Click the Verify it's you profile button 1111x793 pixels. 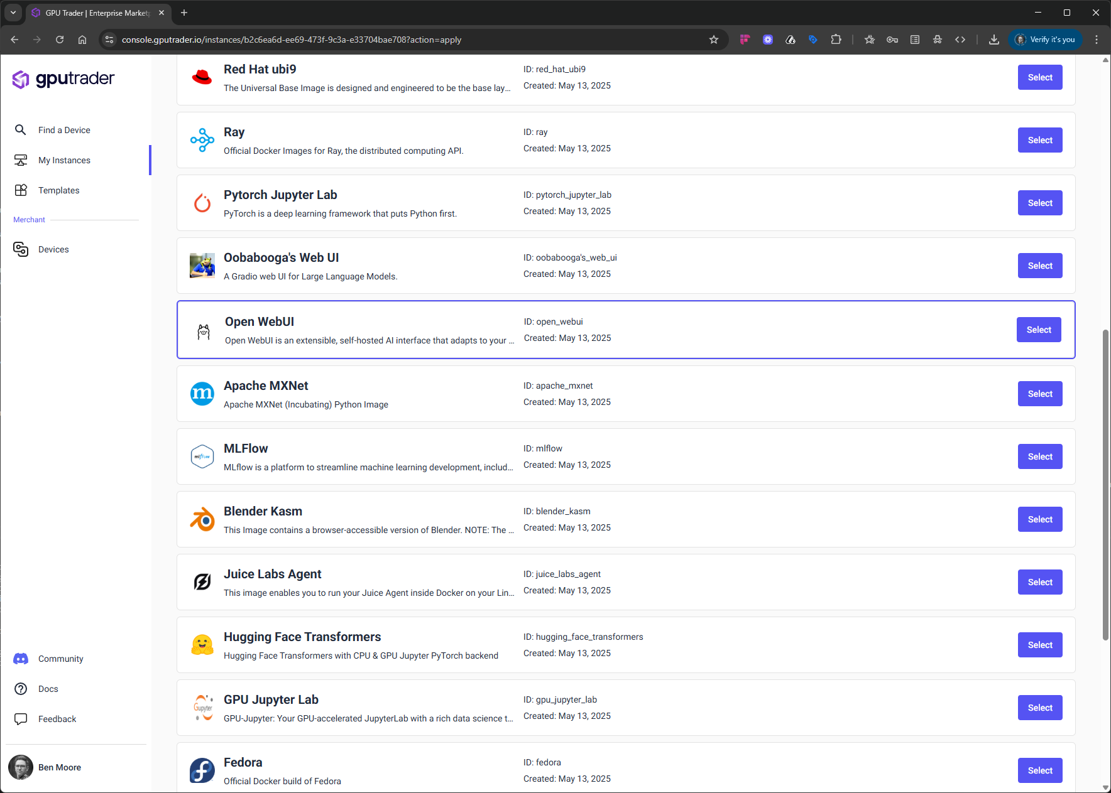coord(1045,40)
